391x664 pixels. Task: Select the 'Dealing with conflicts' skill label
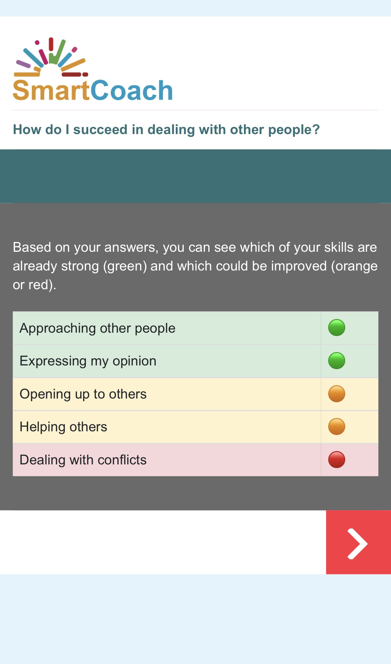(83, 460)
